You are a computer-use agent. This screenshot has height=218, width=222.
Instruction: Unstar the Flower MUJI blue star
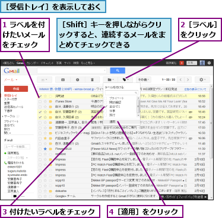pyautogui.click(x=45, y=149)
